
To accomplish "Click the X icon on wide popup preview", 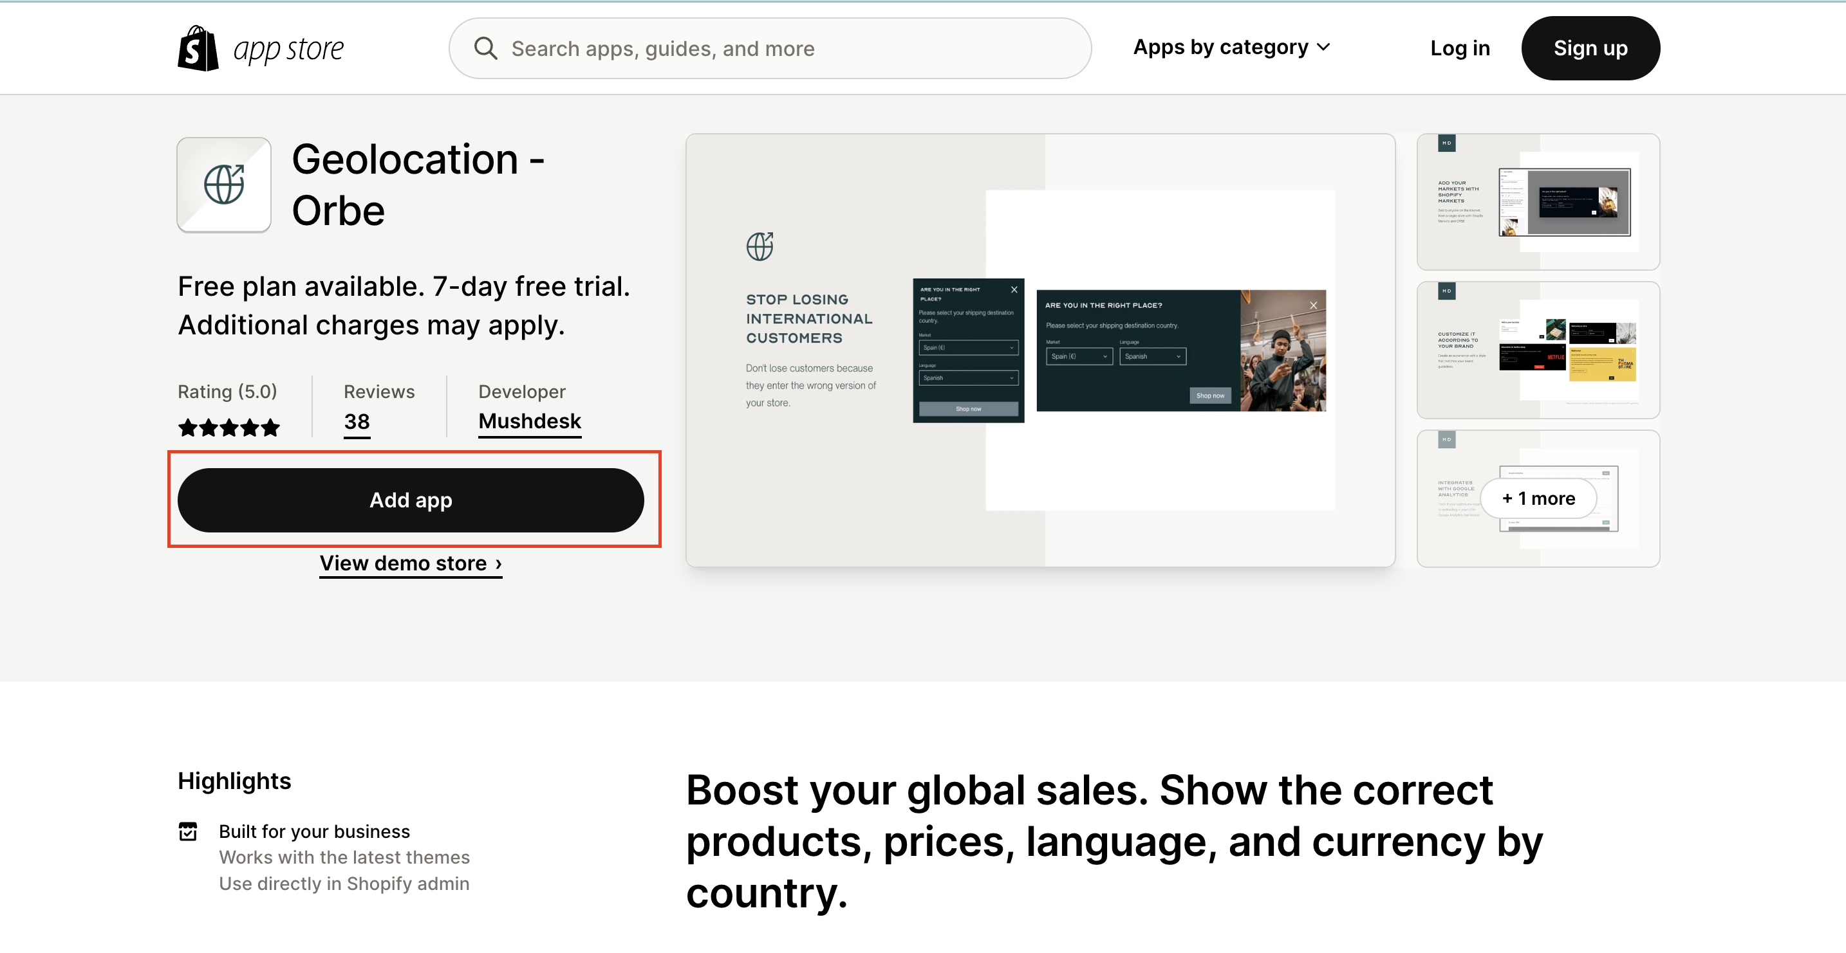I will point(1313,305).
